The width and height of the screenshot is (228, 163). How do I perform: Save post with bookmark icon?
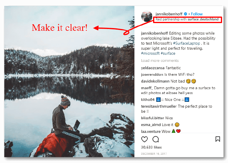[218, 139]
